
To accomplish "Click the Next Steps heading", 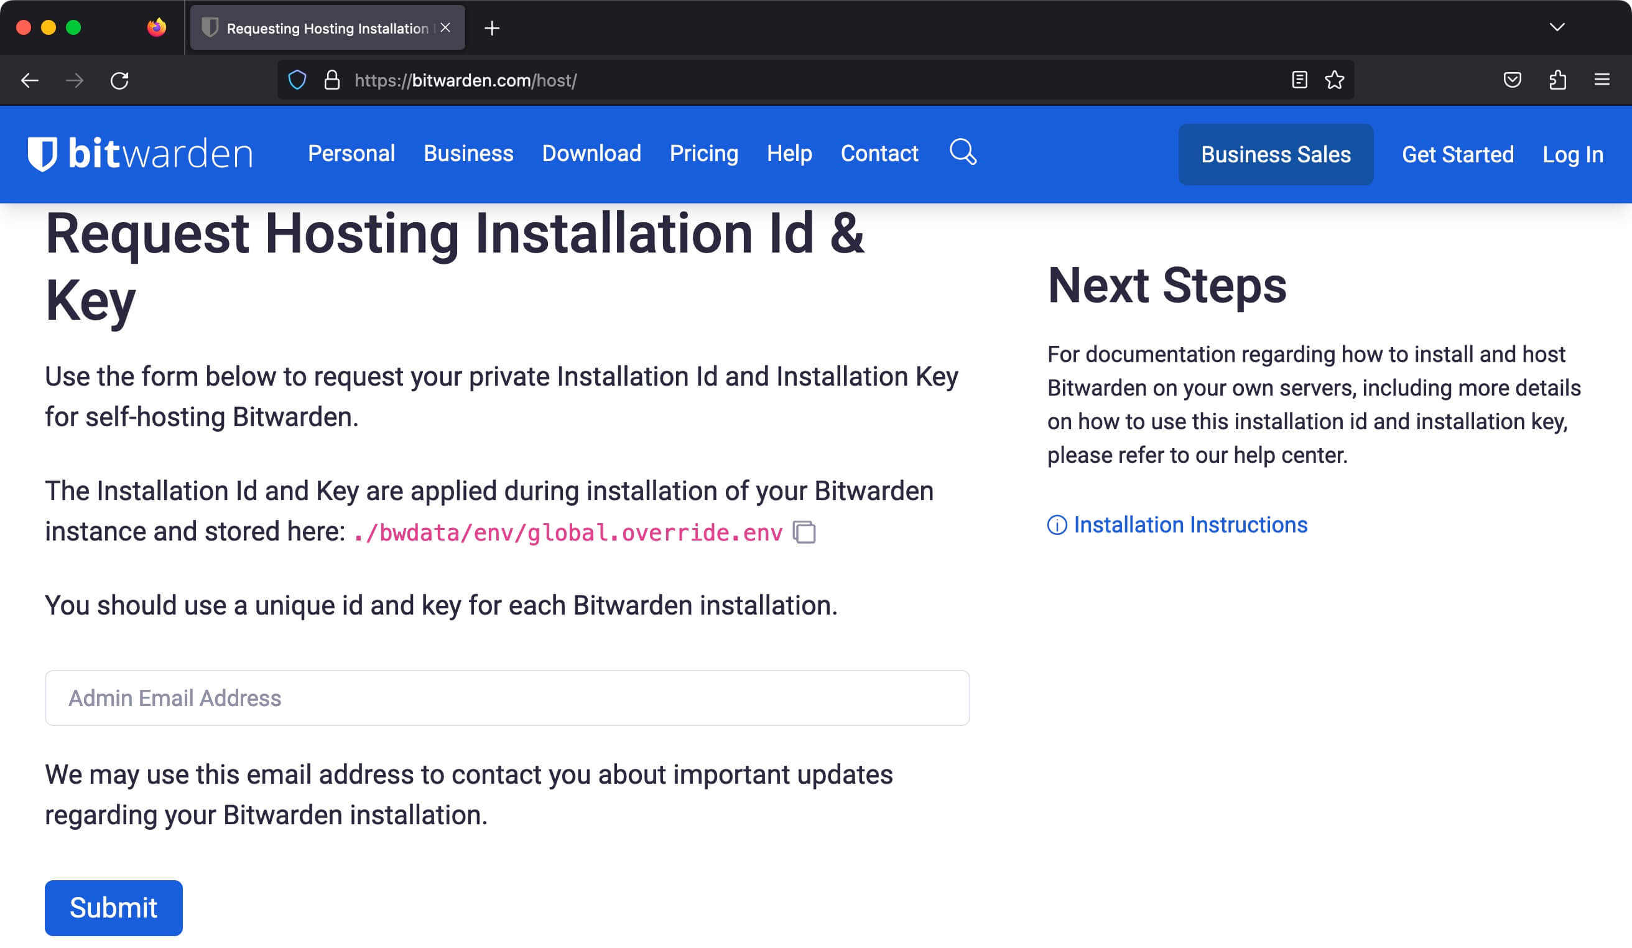I will [1167, 286].
